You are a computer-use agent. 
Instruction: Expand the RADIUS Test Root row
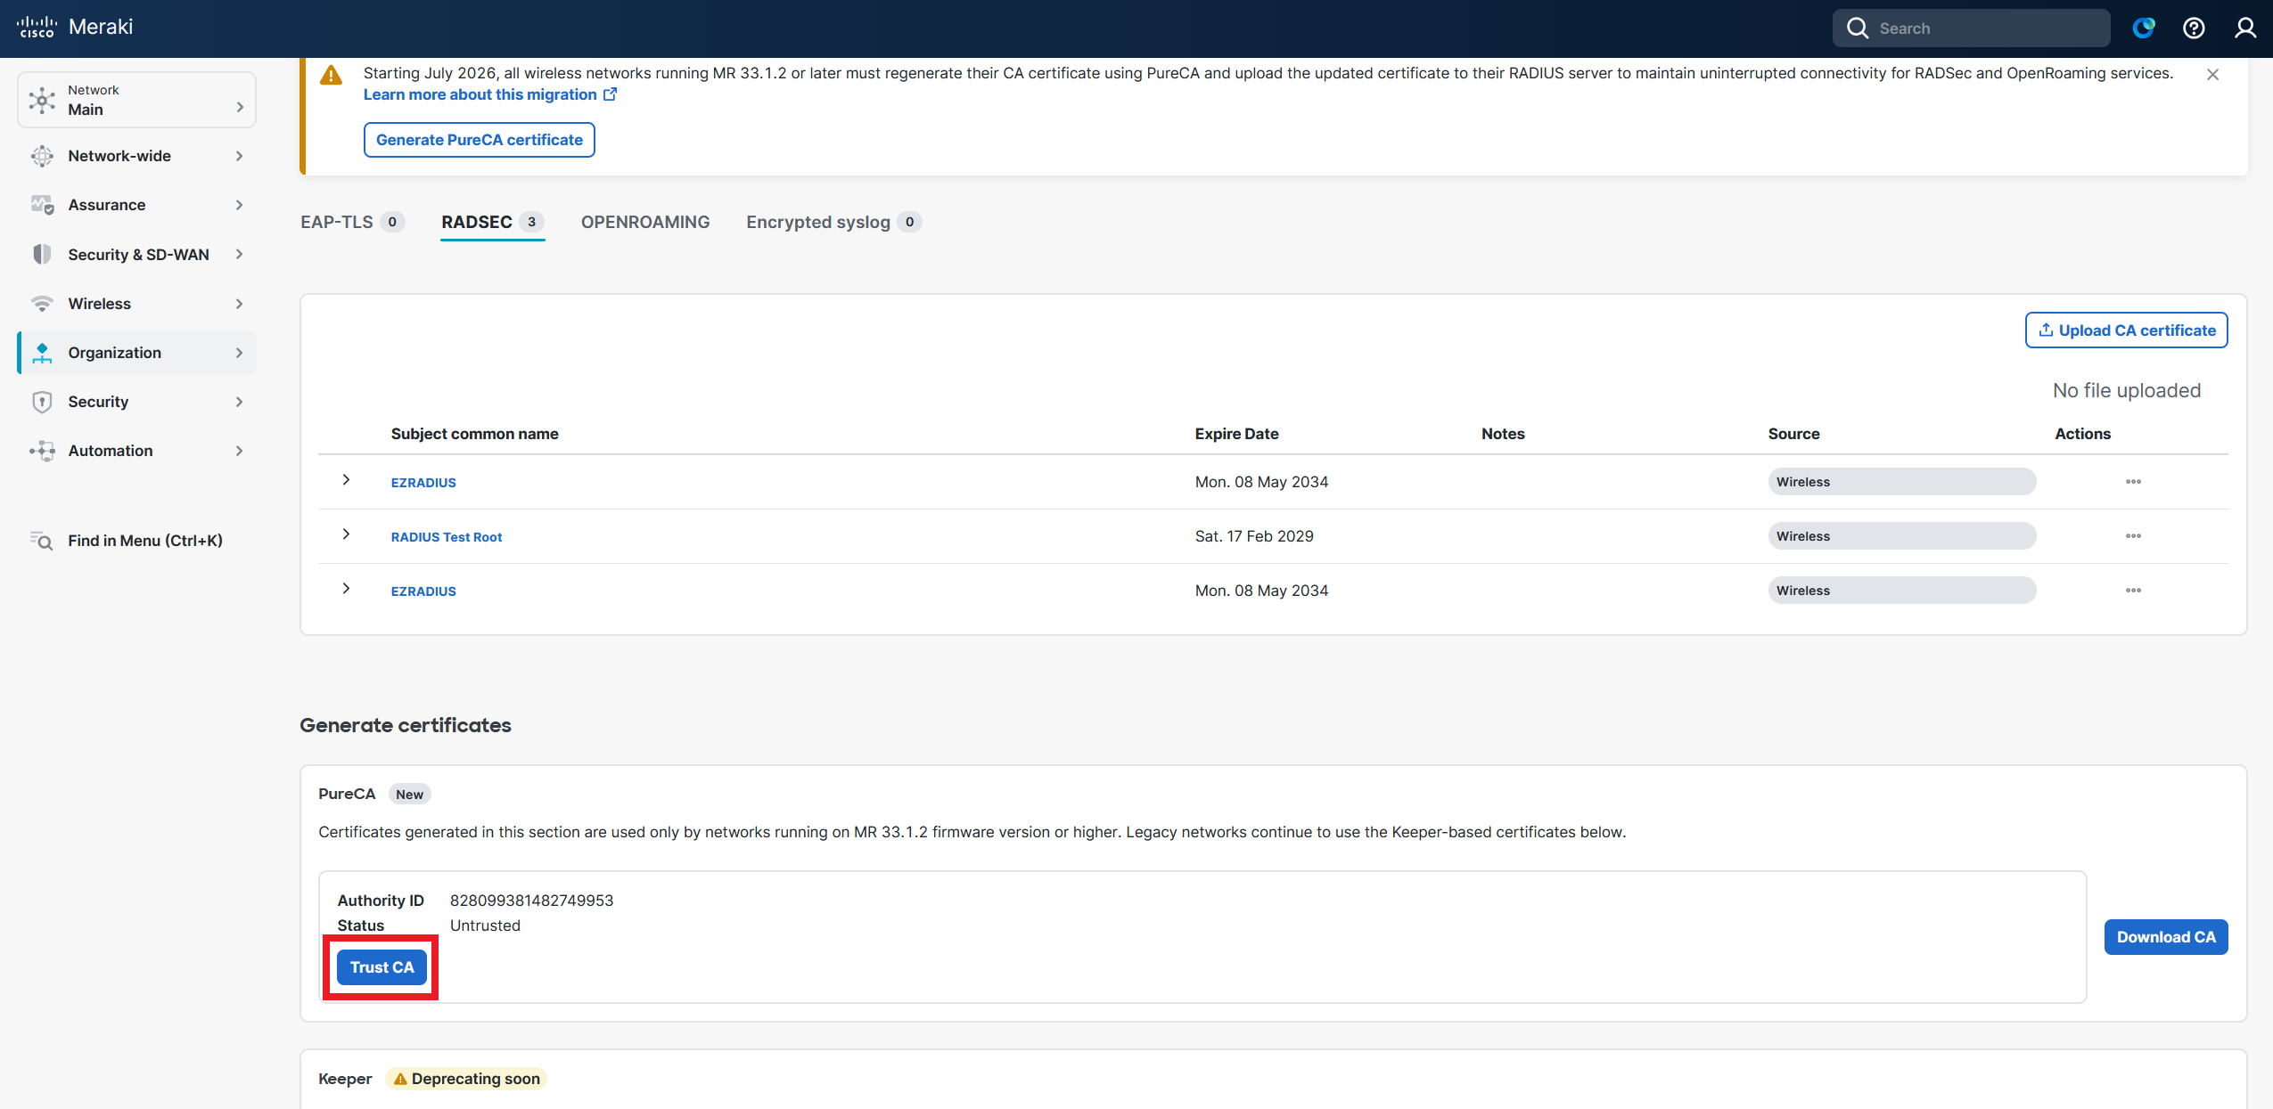346,534
